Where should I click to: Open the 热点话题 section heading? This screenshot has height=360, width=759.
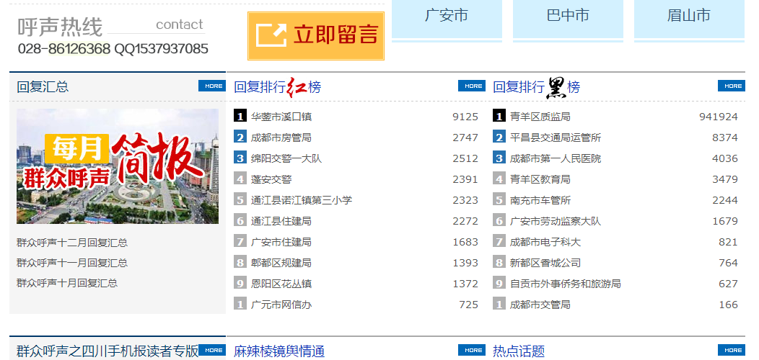tap(519, 351)
